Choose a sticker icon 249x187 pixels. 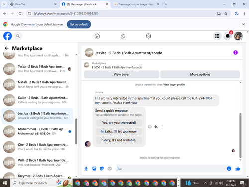[102, 169]
